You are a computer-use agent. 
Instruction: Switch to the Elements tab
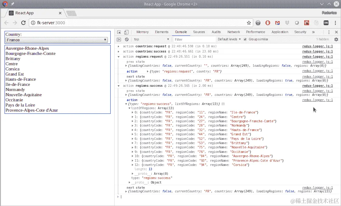pyautogui.click(x=161, y=32)
